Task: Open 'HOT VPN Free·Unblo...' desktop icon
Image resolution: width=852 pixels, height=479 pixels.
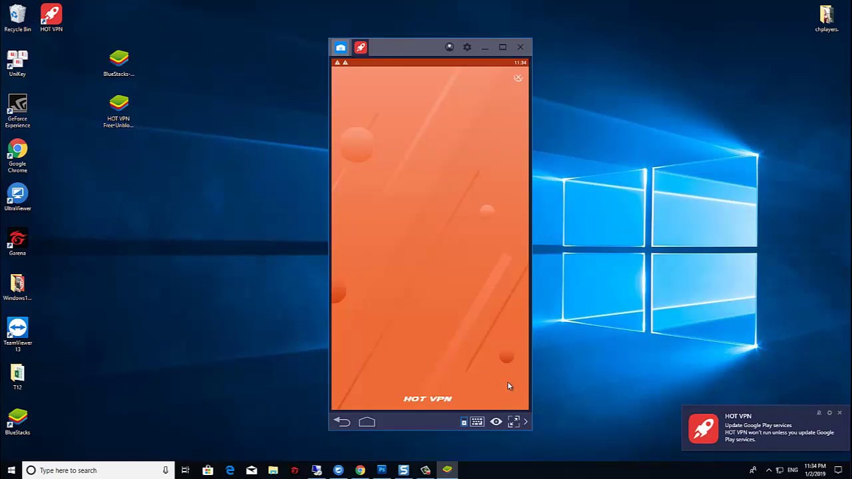Action: (118, 112)
